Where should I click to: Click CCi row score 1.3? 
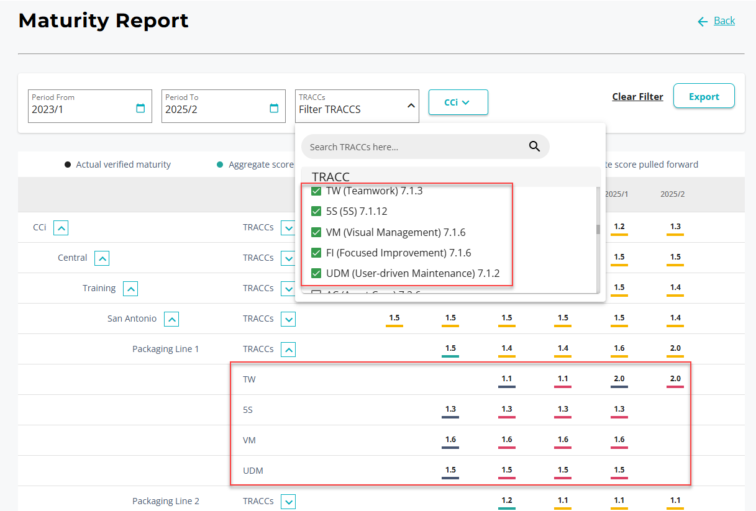point(675,227)
